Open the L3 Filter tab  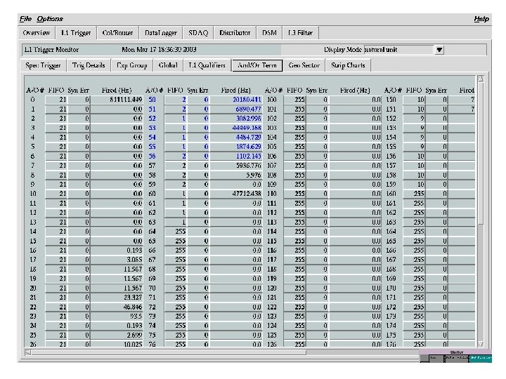click(x=300, y=33)
